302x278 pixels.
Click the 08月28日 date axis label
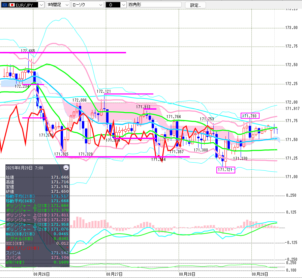[x=187, y=274]
